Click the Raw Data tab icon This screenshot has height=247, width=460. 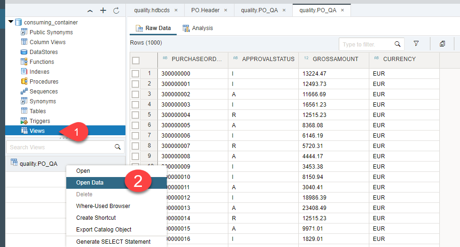tap(139, 28)
